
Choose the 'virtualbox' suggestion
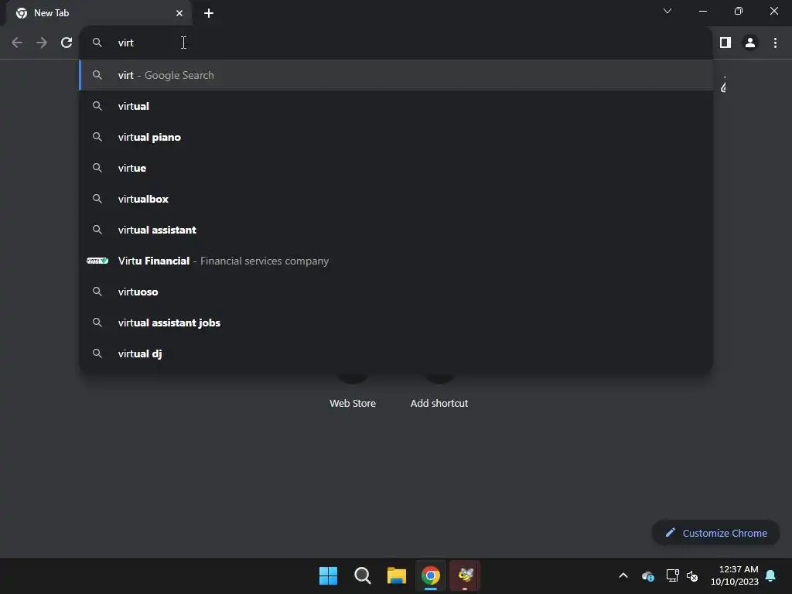[x=396, y=199]
